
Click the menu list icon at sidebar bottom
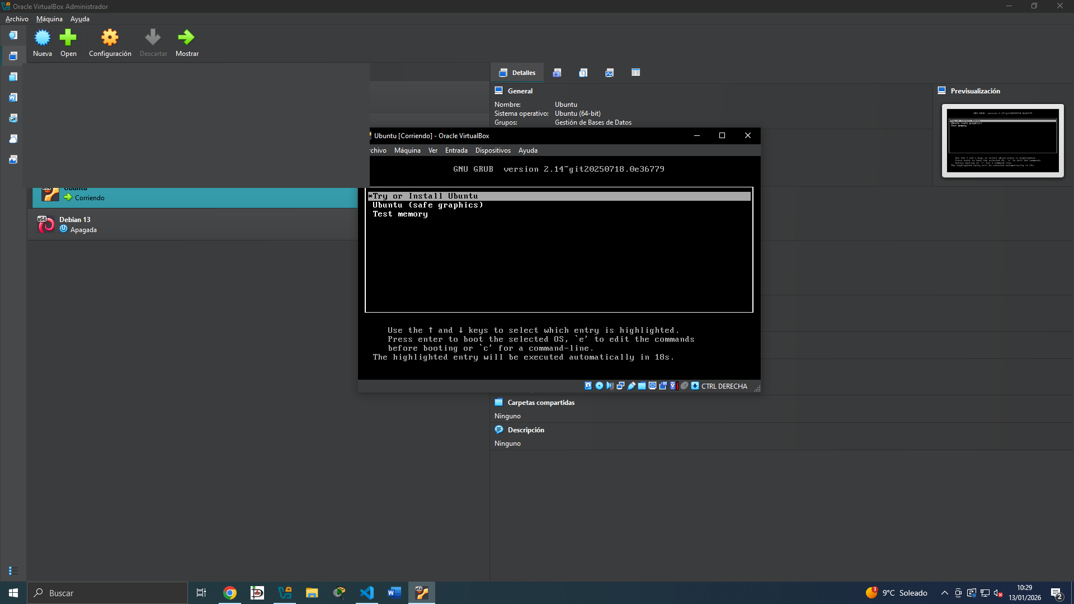pyautogui.click(x=13, y=571)
